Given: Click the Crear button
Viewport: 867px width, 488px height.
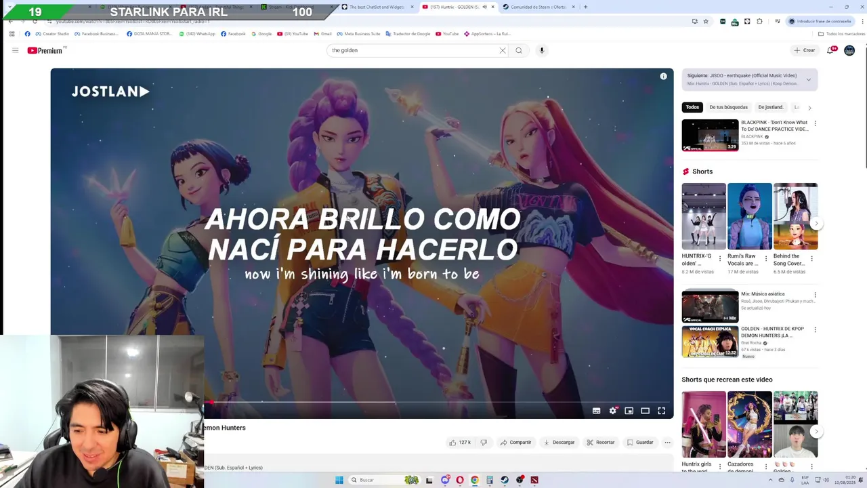Looking at the screenshot, I should [805, 50].
